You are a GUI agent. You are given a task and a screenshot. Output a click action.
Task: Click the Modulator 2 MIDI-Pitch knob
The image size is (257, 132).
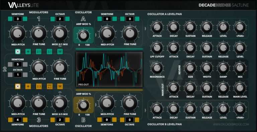point(39,68)
